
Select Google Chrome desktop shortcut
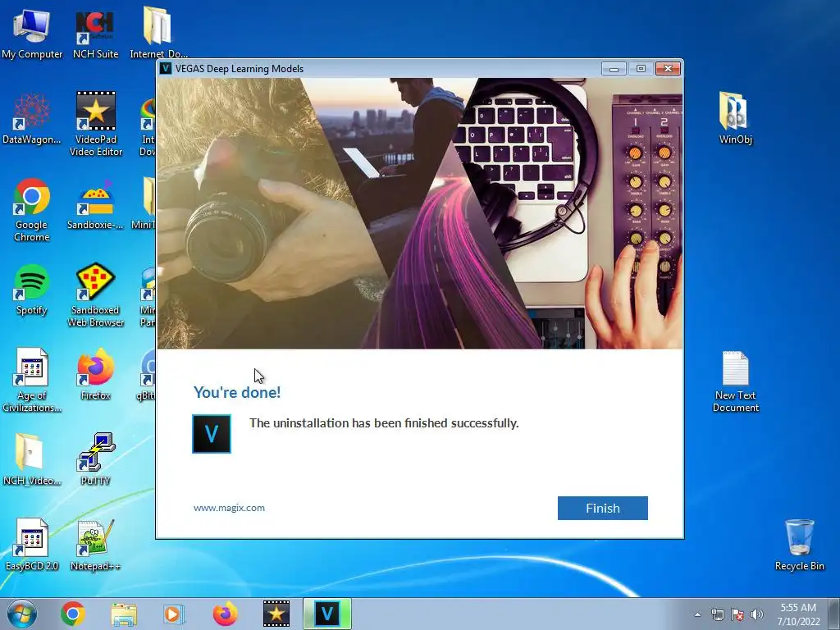pyautogui.click(x=32, y=210)
